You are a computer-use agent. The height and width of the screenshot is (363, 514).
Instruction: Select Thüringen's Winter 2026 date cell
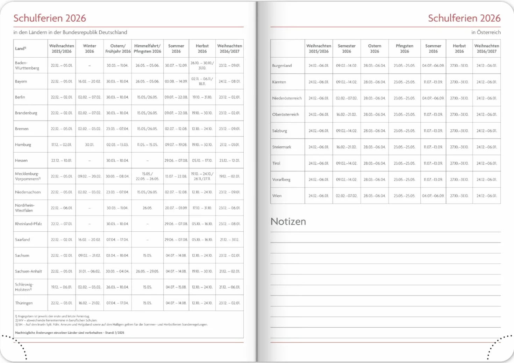[90, 303]
